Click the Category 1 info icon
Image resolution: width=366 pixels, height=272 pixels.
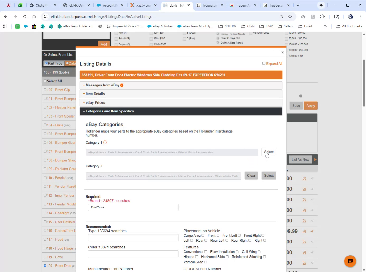105,143
